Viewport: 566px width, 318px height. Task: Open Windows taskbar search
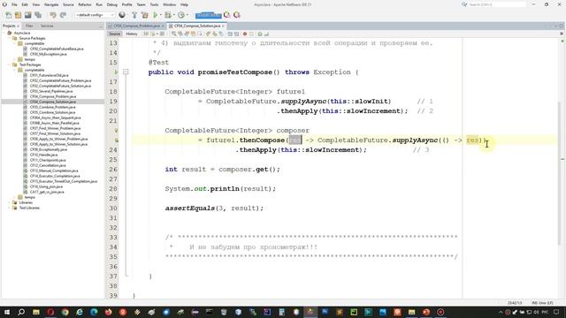pos(21,312)
